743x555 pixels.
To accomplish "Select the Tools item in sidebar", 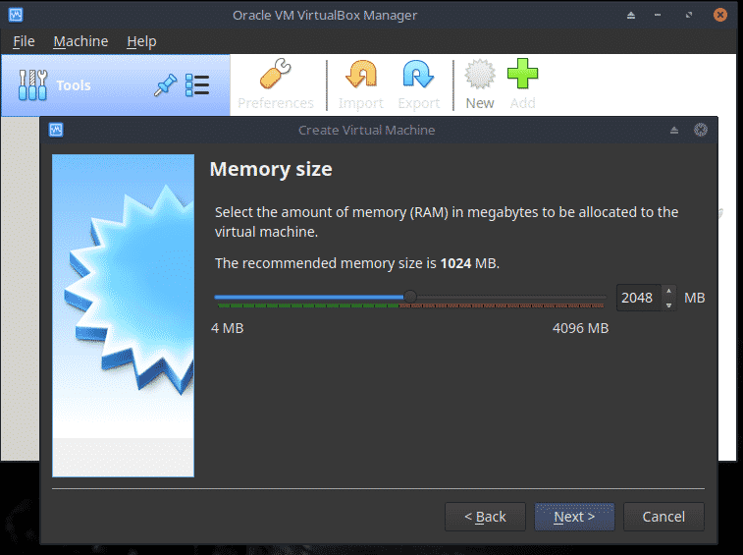I will tap(115, 85).
